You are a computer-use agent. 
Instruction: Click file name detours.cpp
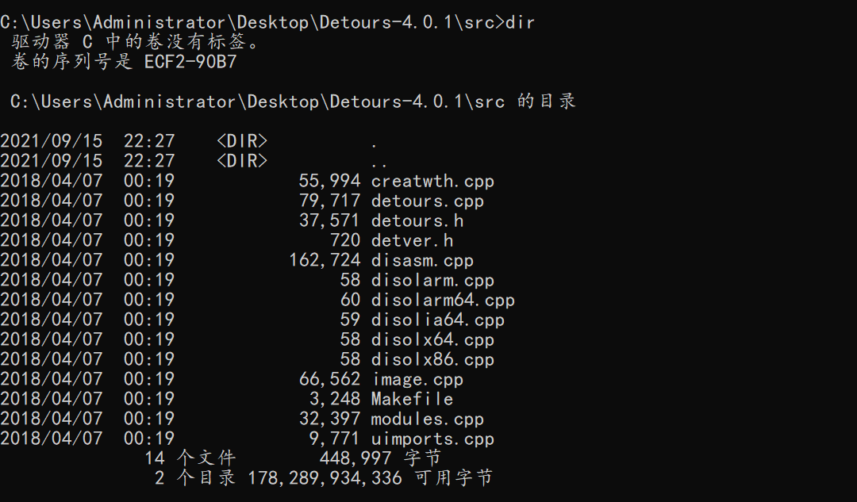(x=428, y=201)
